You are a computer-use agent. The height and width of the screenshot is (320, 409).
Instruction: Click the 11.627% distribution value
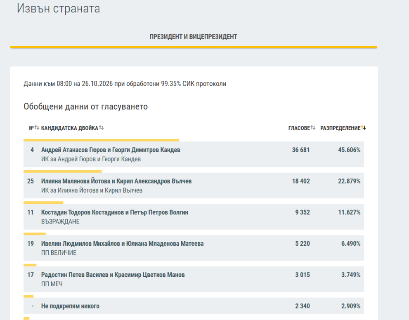(x=349, y=212)
